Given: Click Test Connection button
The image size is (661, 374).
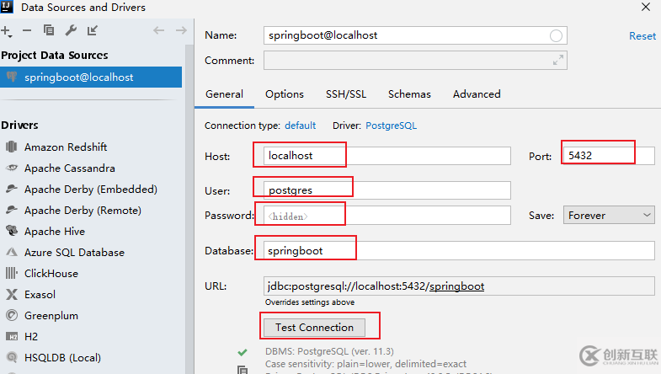Looking at the screenshot, I should coord(314,328).
